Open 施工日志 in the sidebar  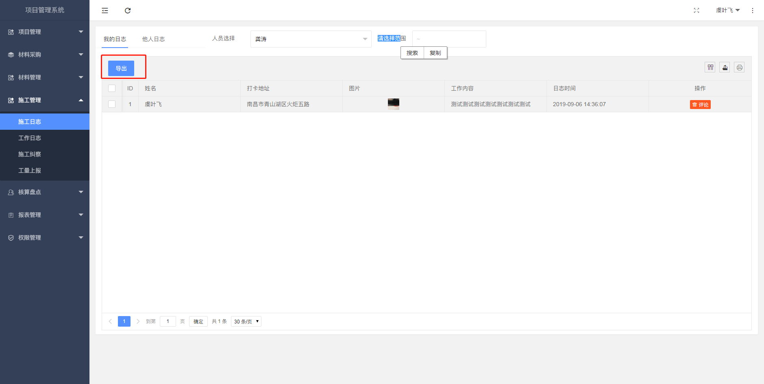tap(45, 122)
